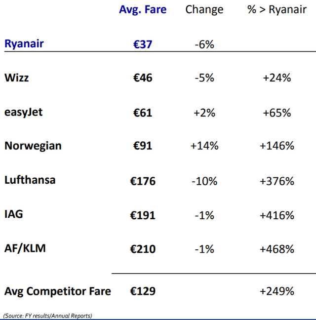316x320 pixels.
Task: Click the easyJet row label
Action: point(24,112)
